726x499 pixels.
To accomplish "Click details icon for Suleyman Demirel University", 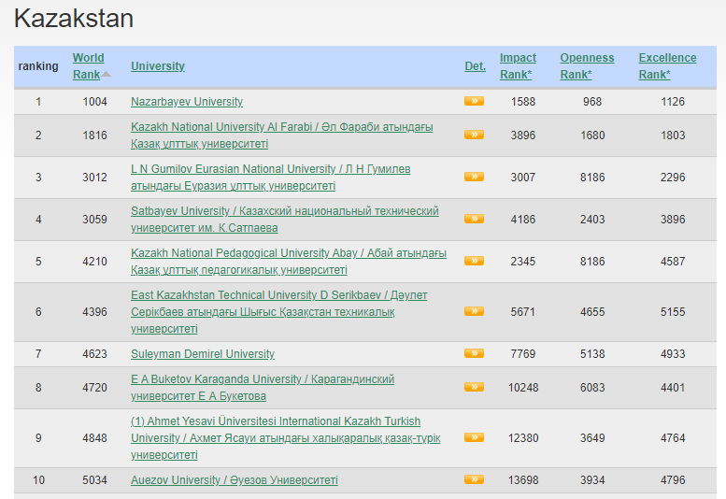I will point(474,353).
